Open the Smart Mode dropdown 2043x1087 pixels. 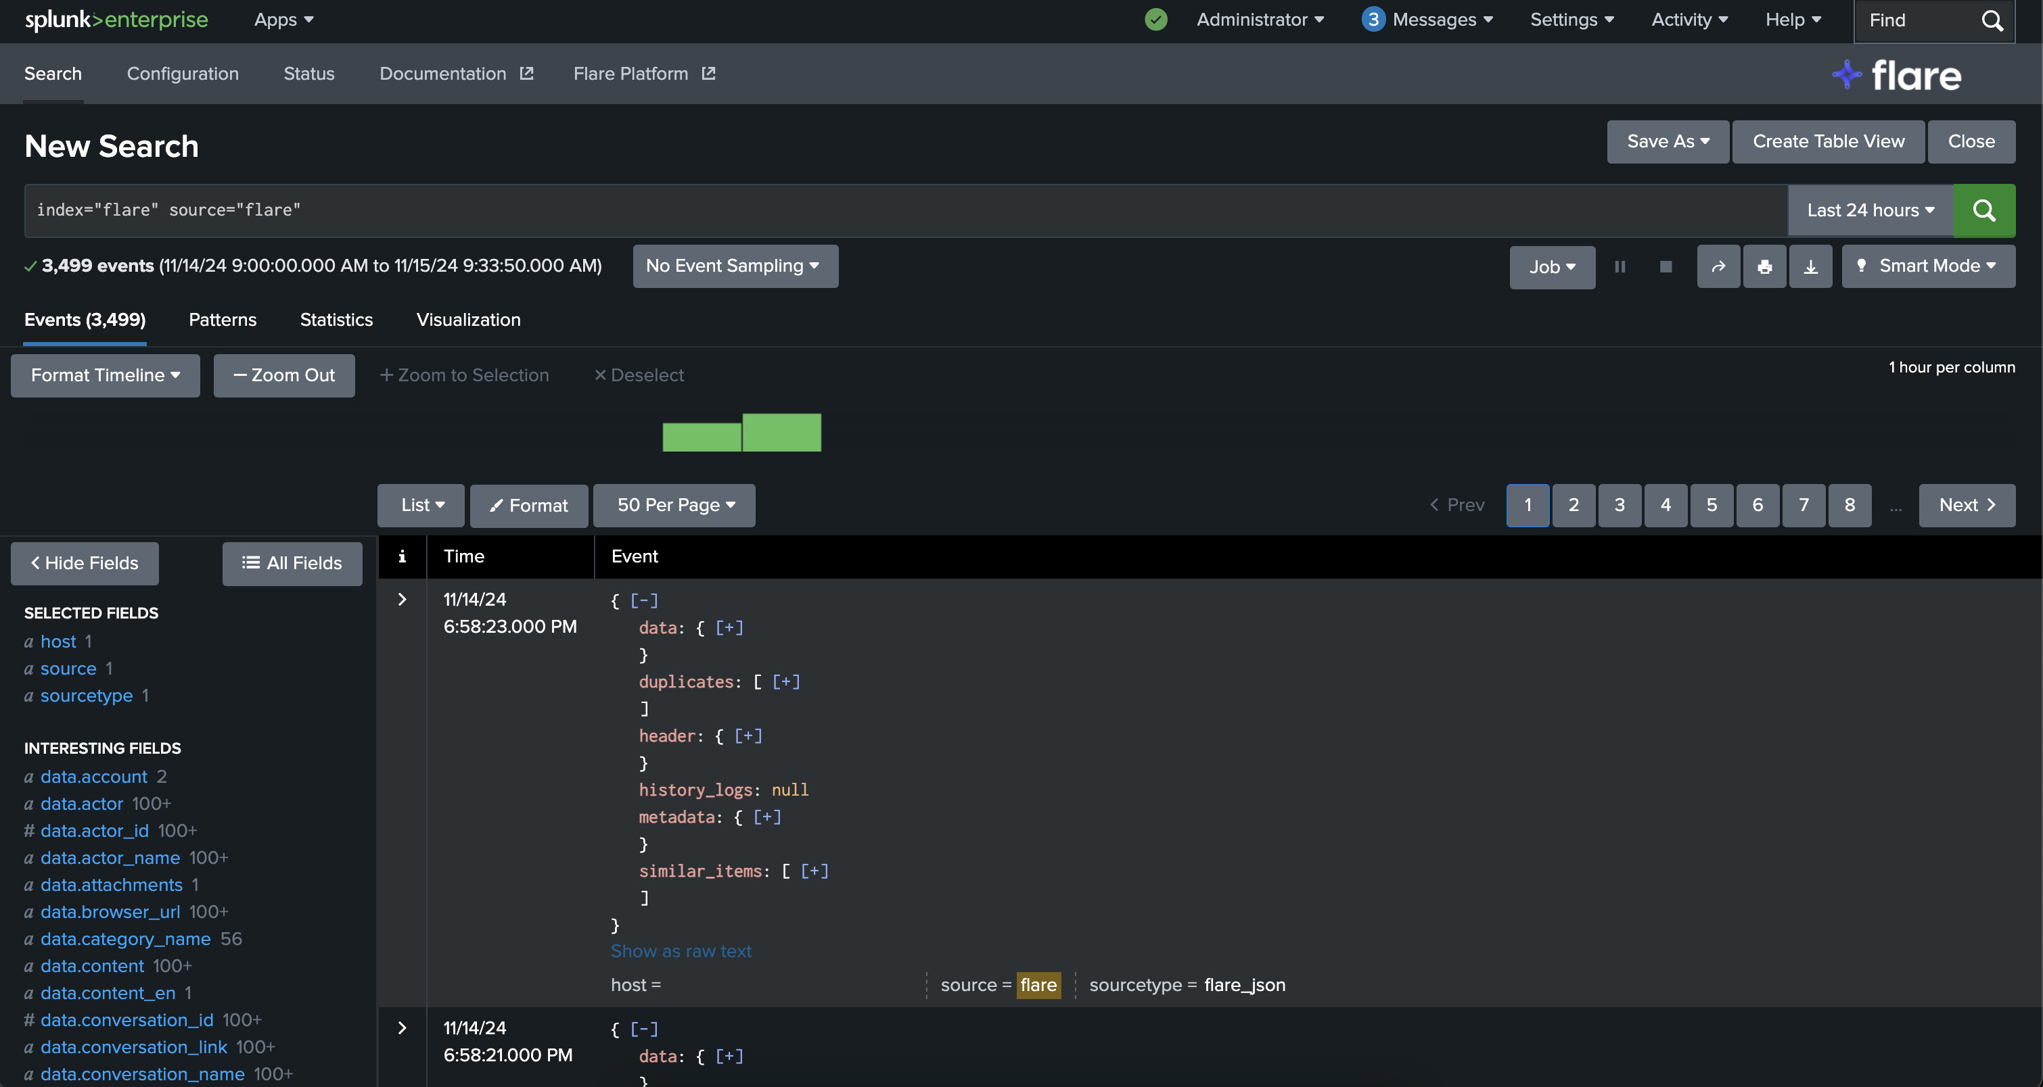coord(1927,266)
